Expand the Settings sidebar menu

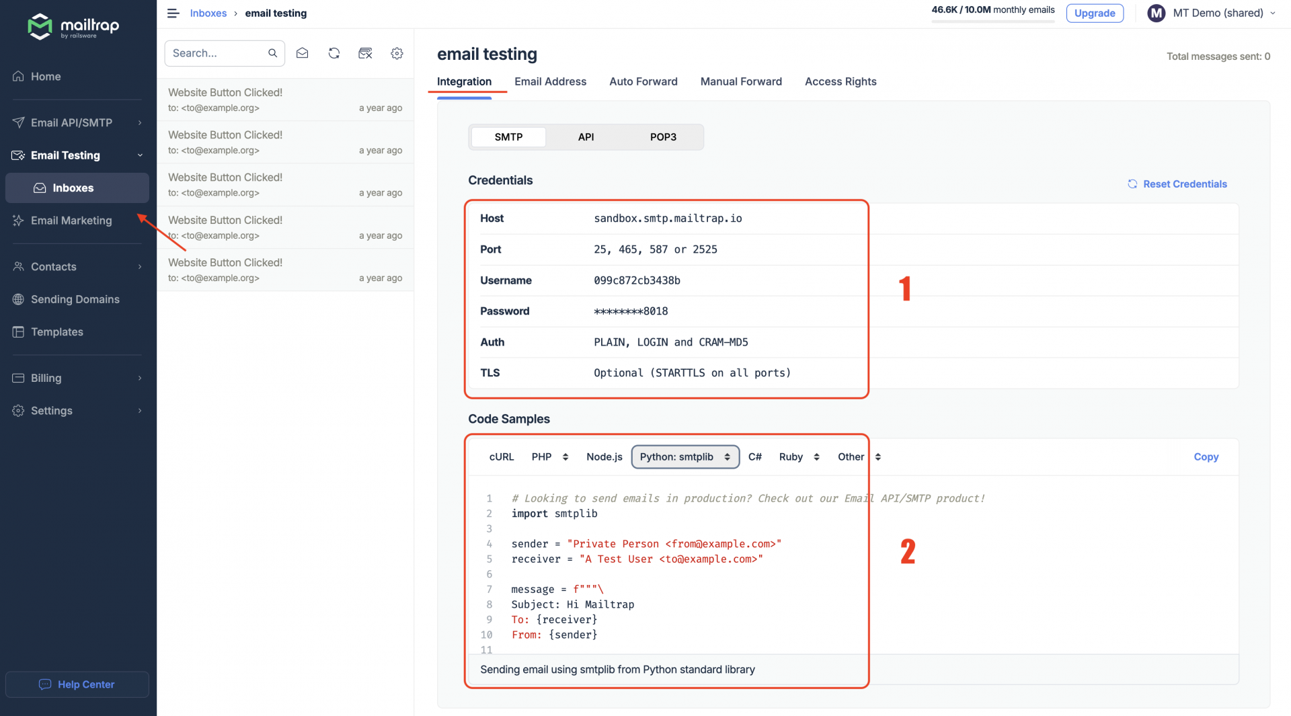[52, 411]
